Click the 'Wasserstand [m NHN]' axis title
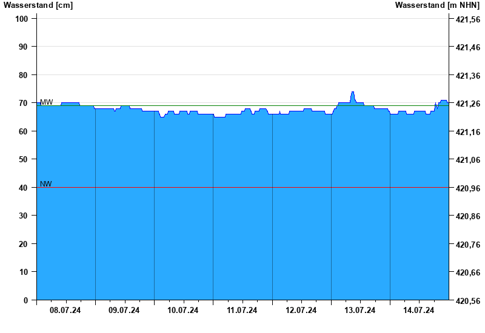The width and height of the screenshot is (485, 333). pos(437,5)
